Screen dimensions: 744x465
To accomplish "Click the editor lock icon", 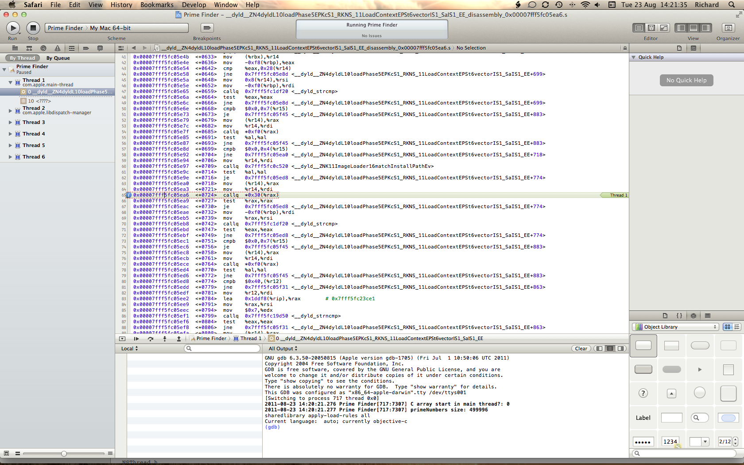I will [x=625, y=48].
